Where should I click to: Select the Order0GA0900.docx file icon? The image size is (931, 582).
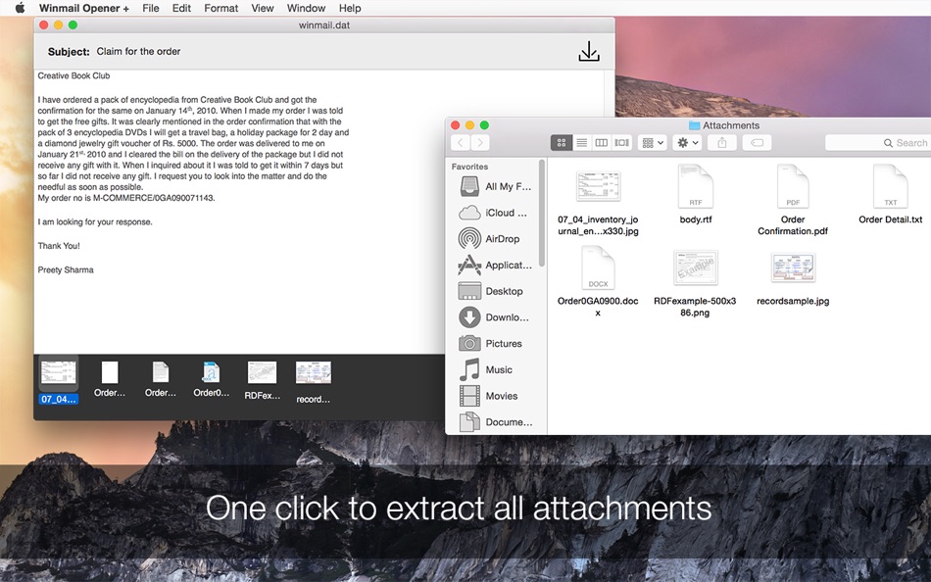pos(598,267)
